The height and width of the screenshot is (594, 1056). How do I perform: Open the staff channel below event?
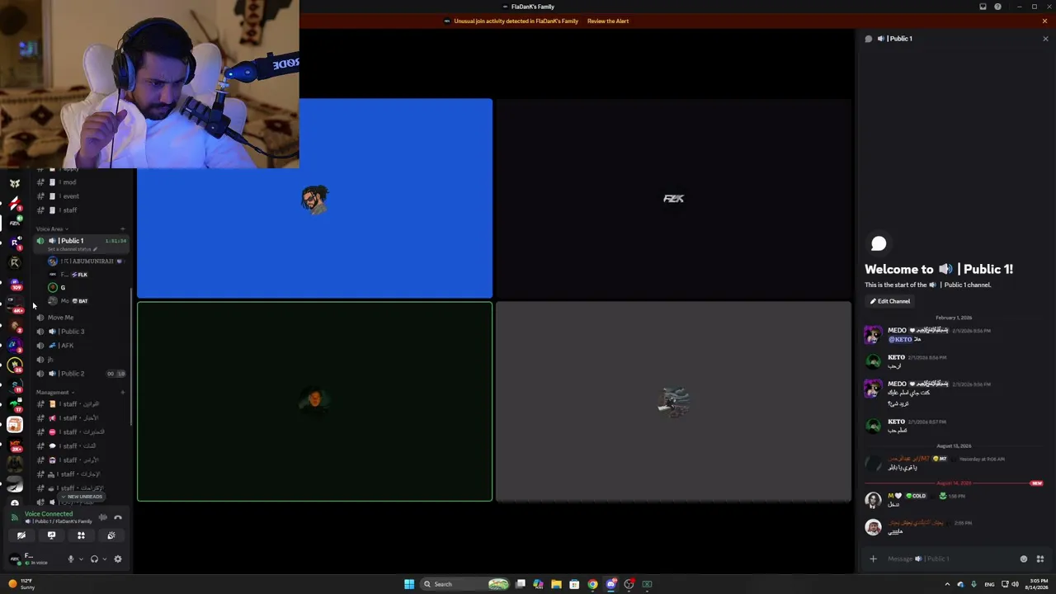pyautogui.click(x=81, y=210)
